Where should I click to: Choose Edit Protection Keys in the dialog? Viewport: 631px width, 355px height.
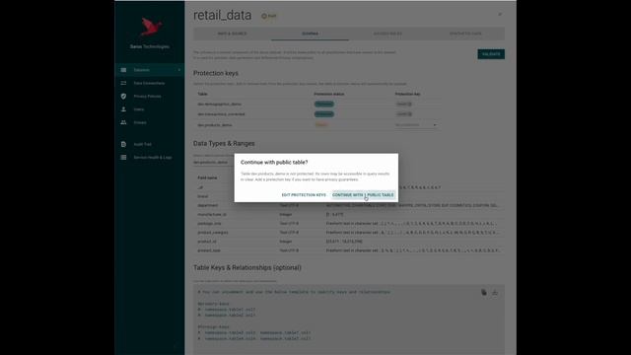point(304,195)
